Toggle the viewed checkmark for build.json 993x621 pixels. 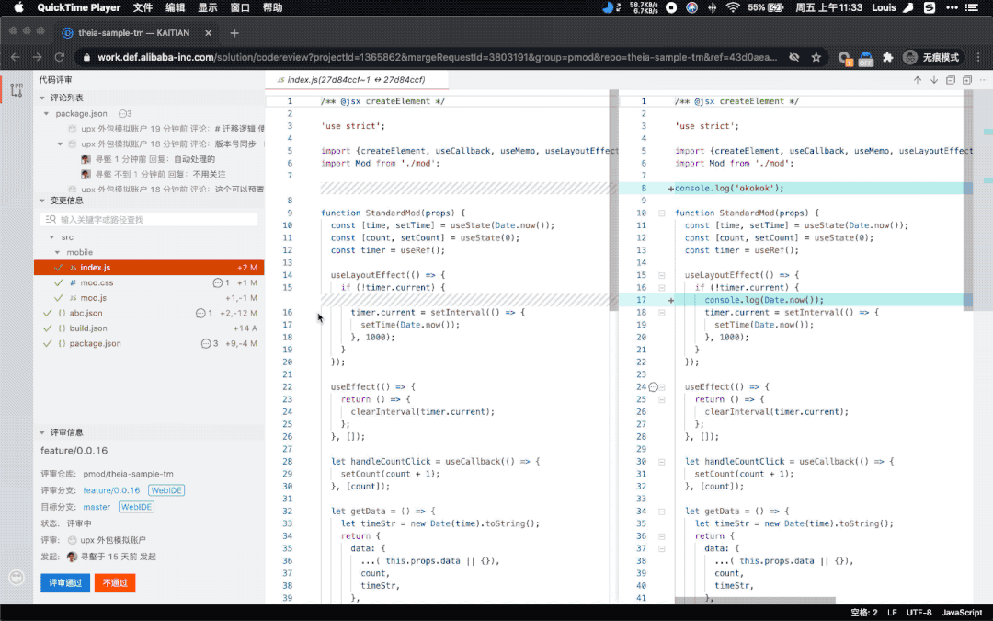48,328
